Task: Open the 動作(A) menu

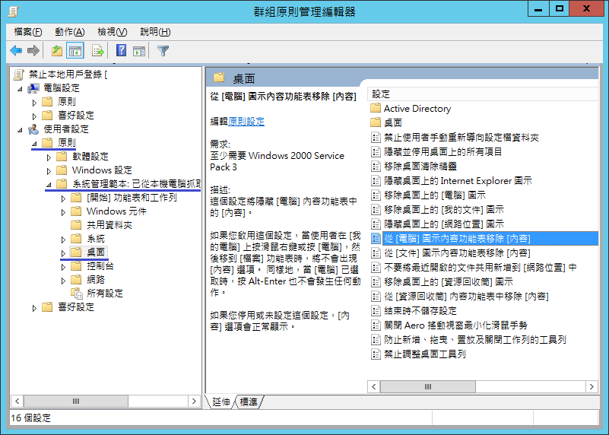Action: point(69,32)
